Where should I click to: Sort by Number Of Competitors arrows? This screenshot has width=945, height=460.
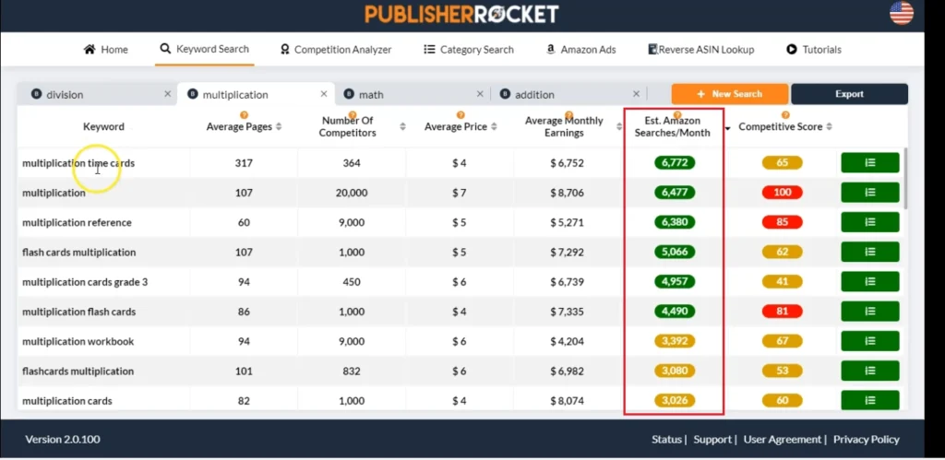pyautogui.click(x=402, y=127)
